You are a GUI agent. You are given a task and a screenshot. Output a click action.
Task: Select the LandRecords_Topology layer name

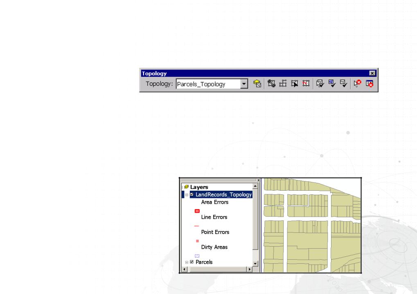(223, 194)
